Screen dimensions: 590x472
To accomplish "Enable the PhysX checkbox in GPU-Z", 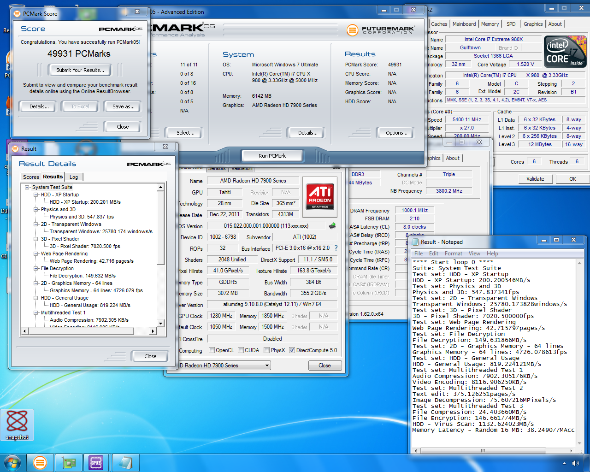I will pyautogui.click(x=267, y=350).
